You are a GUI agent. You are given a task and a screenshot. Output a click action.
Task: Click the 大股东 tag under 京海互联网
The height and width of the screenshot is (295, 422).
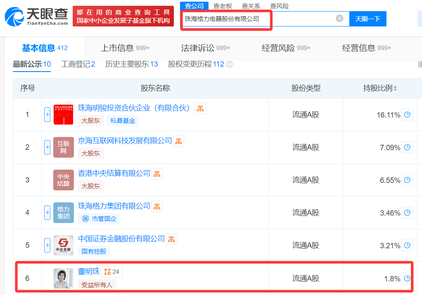(91, 153)
